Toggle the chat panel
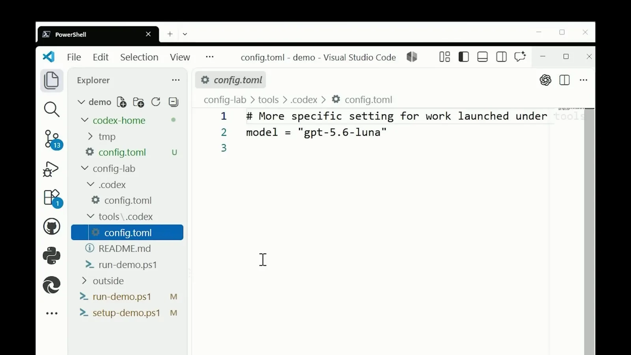The width and height of the screenshot is (631, 355). click(x=520, y=57)
